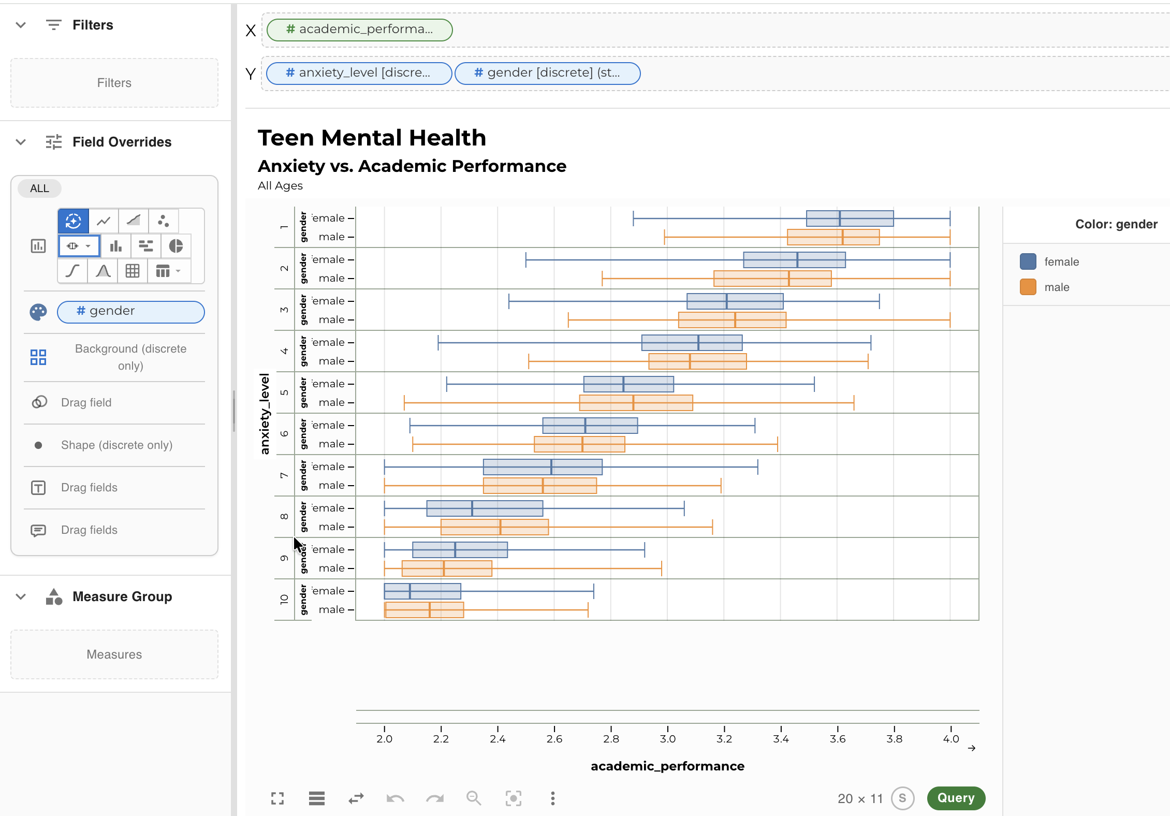Select the auto chart type icon
1170x816 pixels.
tap(73, 221)
